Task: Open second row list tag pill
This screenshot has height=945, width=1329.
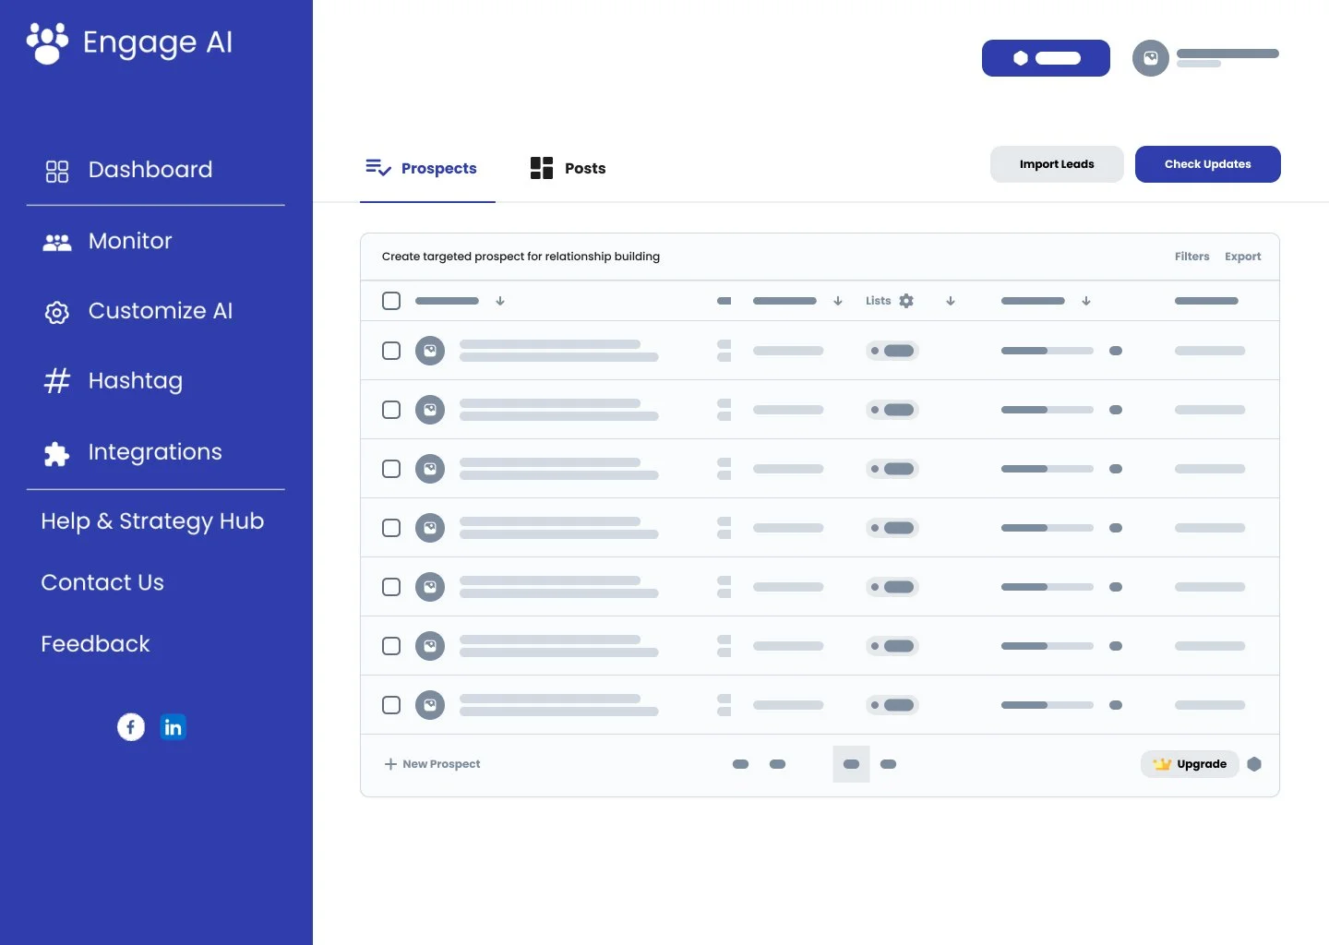Action: [892, 410]
